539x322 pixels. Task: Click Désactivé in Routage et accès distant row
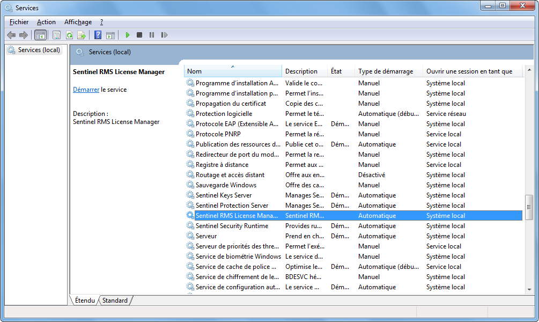point(372,175)
